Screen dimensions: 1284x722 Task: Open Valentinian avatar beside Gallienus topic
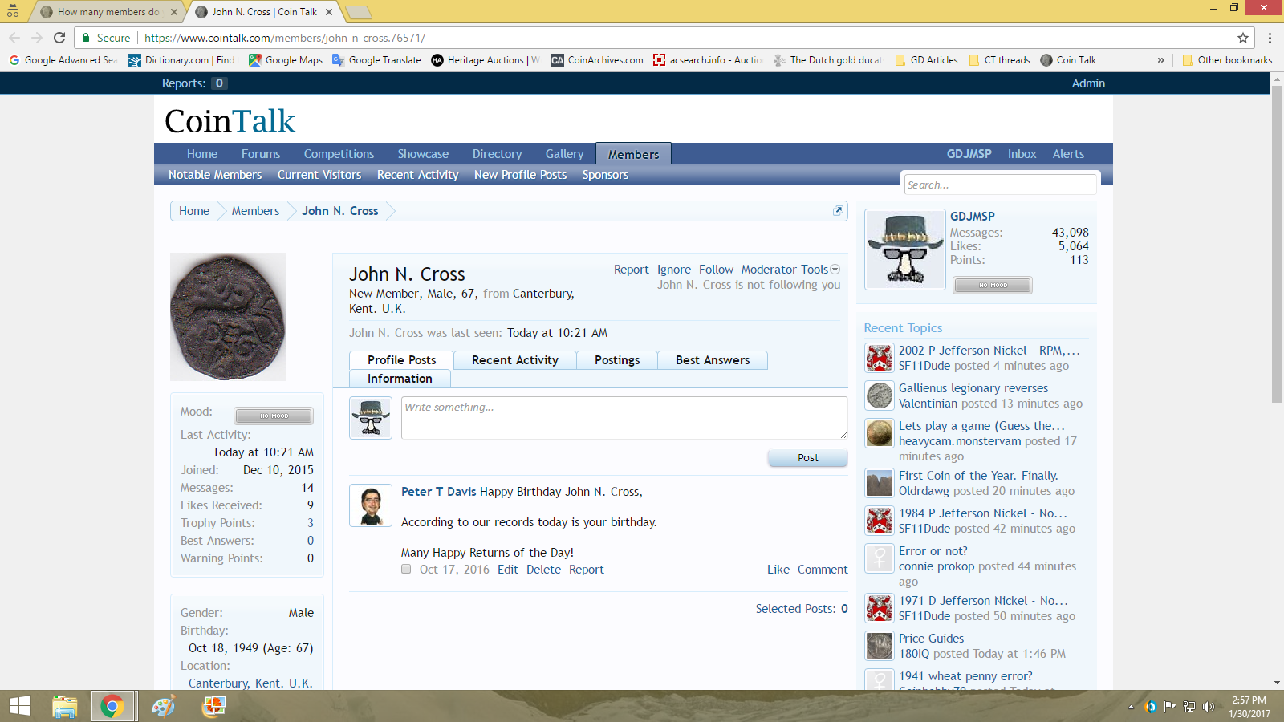[x=880, y=395]
